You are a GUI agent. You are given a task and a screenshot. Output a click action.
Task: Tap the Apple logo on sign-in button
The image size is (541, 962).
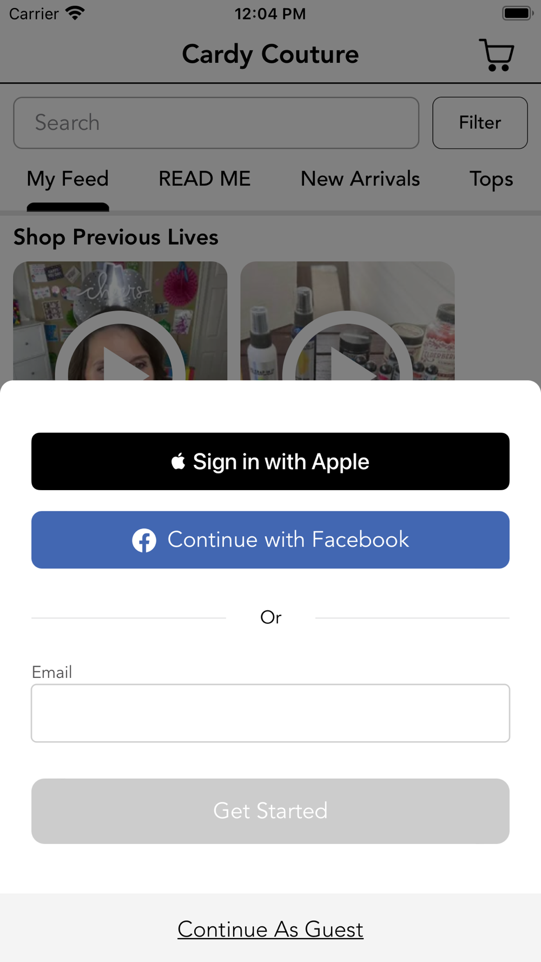[178, 462]
